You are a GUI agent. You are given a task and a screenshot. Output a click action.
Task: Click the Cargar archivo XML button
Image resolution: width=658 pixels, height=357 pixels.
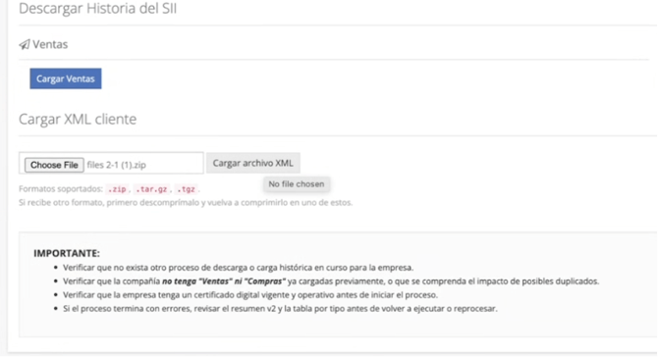253,163
